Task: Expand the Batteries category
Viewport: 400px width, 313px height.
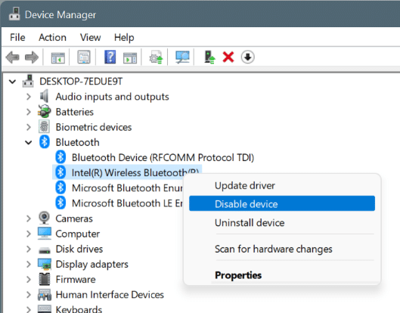Action: [x=29, y=112]
